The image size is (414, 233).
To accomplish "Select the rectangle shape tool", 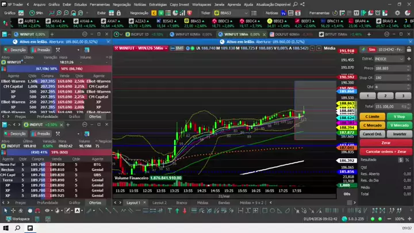I will [x=265, y=211].
